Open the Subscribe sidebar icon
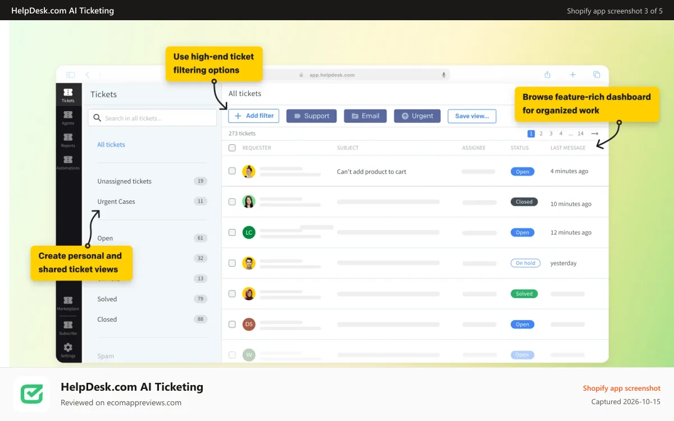 (x=68, y=328)
